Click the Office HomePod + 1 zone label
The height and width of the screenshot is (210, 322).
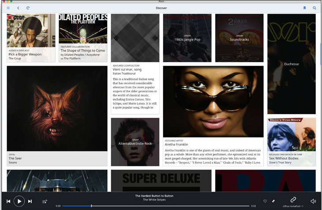pyautogui.click(x=293, y=206)
